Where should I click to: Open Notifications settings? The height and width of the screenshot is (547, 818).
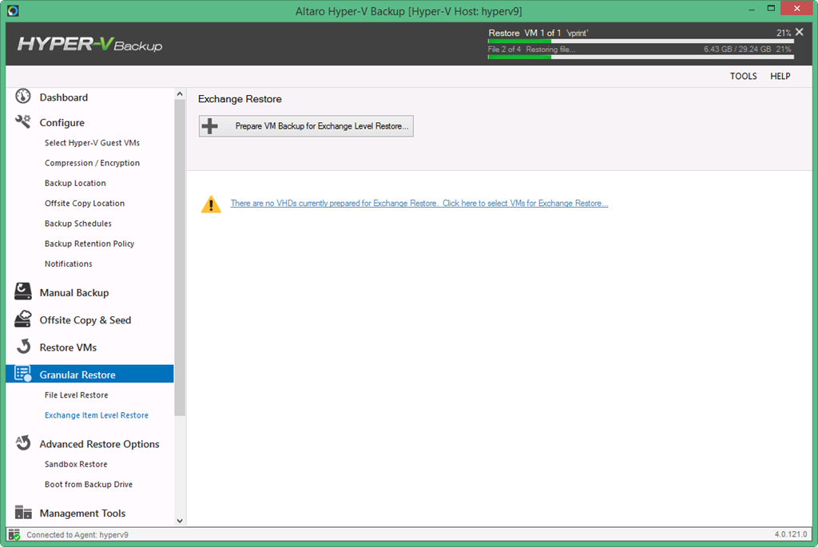click(x=69, y=264)
